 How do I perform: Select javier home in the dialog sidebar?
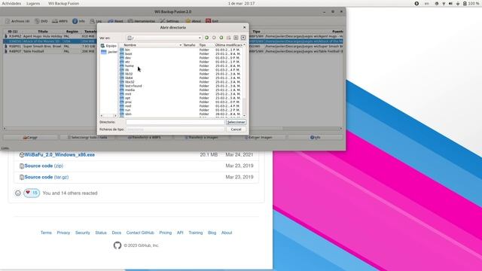coord(108,52)
